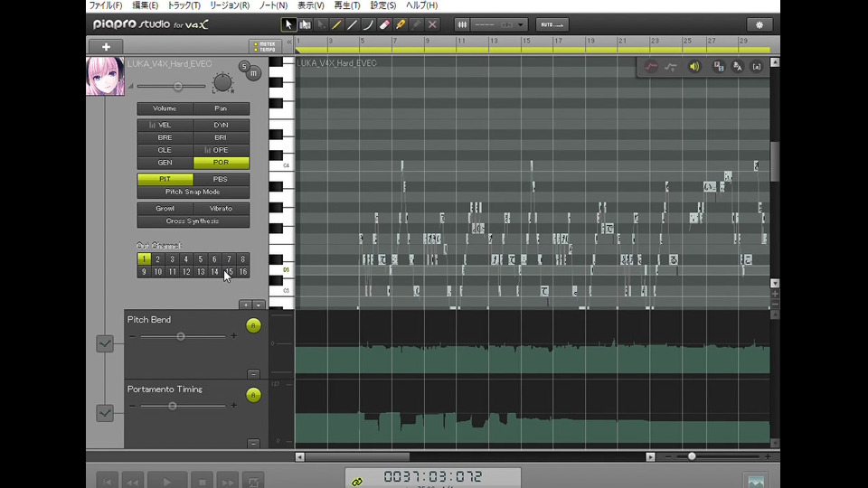Show pitch curve with red wave icon
The height and width of the screenshot is (488, 868).
tap(651, 67)
